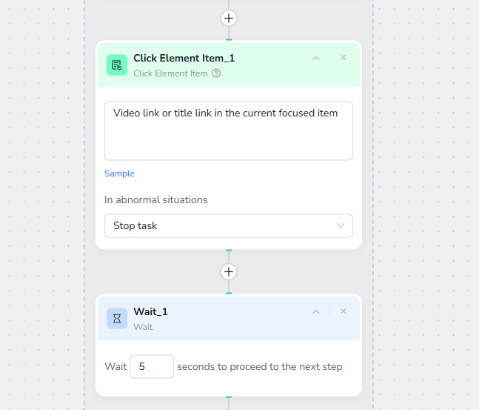Click the green Click Element Item node icon
Screen dimensions: 479x410
coord(117,65)
